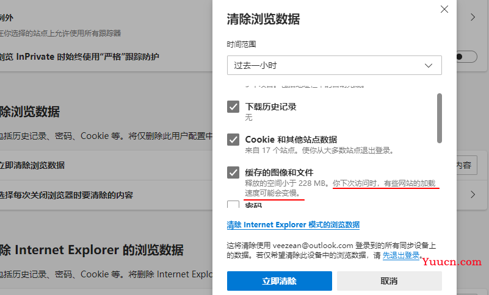Viewport: 489px width, 295px height.
Task: Click the 来自 17 个站点 description text
Action: click(319, 151)
